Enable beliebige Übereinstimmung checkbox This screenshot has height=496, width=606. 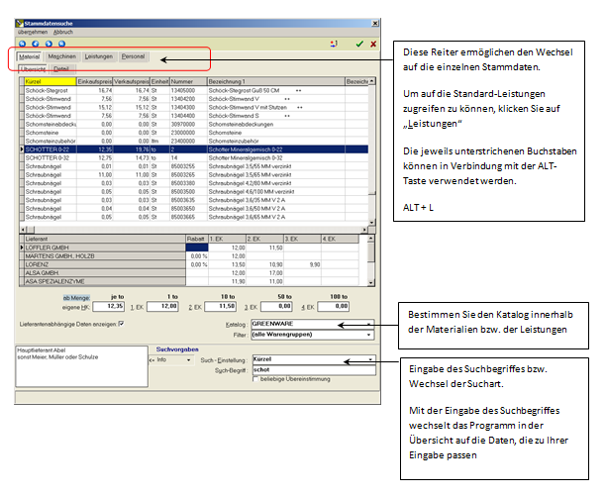click(255, 379)
